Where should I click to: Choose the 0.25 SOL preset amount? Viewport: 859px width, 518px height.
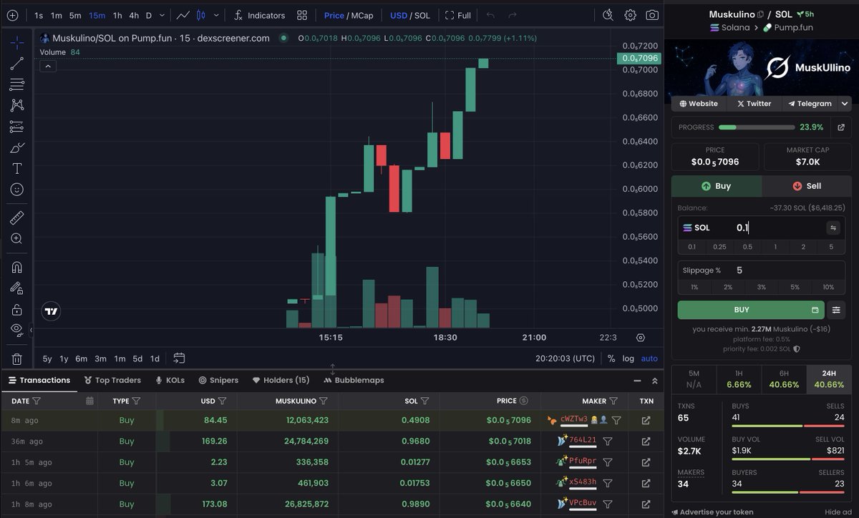point(719,247)
